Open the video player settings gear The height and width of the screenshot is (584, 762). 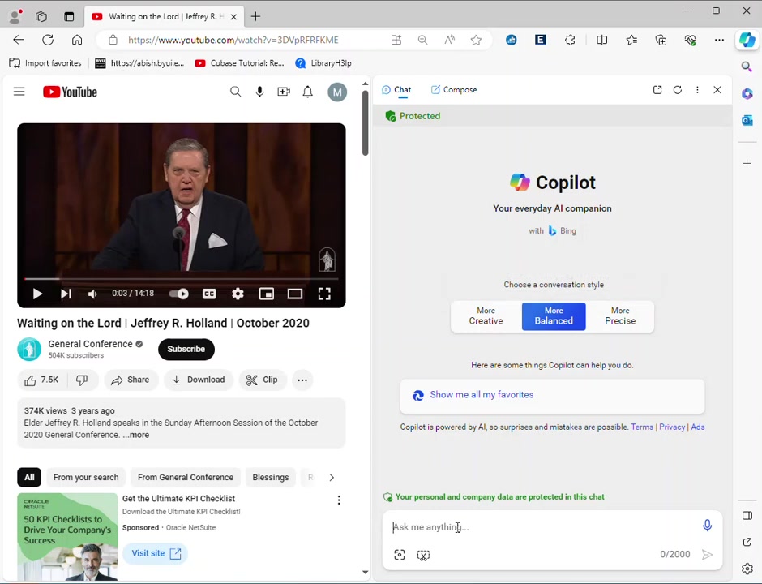coord(238,294)
